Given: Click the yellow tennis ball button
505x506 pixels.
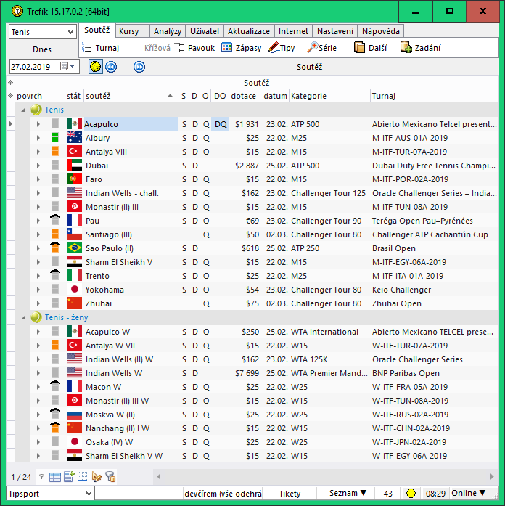Looking at the screenshot, I should (x=95, y=67).
